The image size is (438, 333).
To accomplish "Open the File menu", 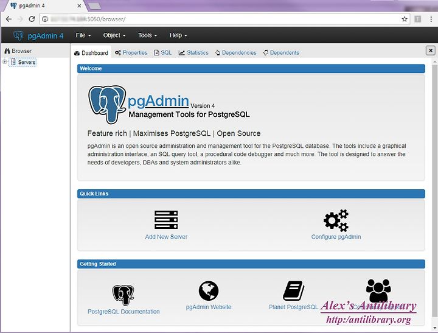I will tap(83, 35).
